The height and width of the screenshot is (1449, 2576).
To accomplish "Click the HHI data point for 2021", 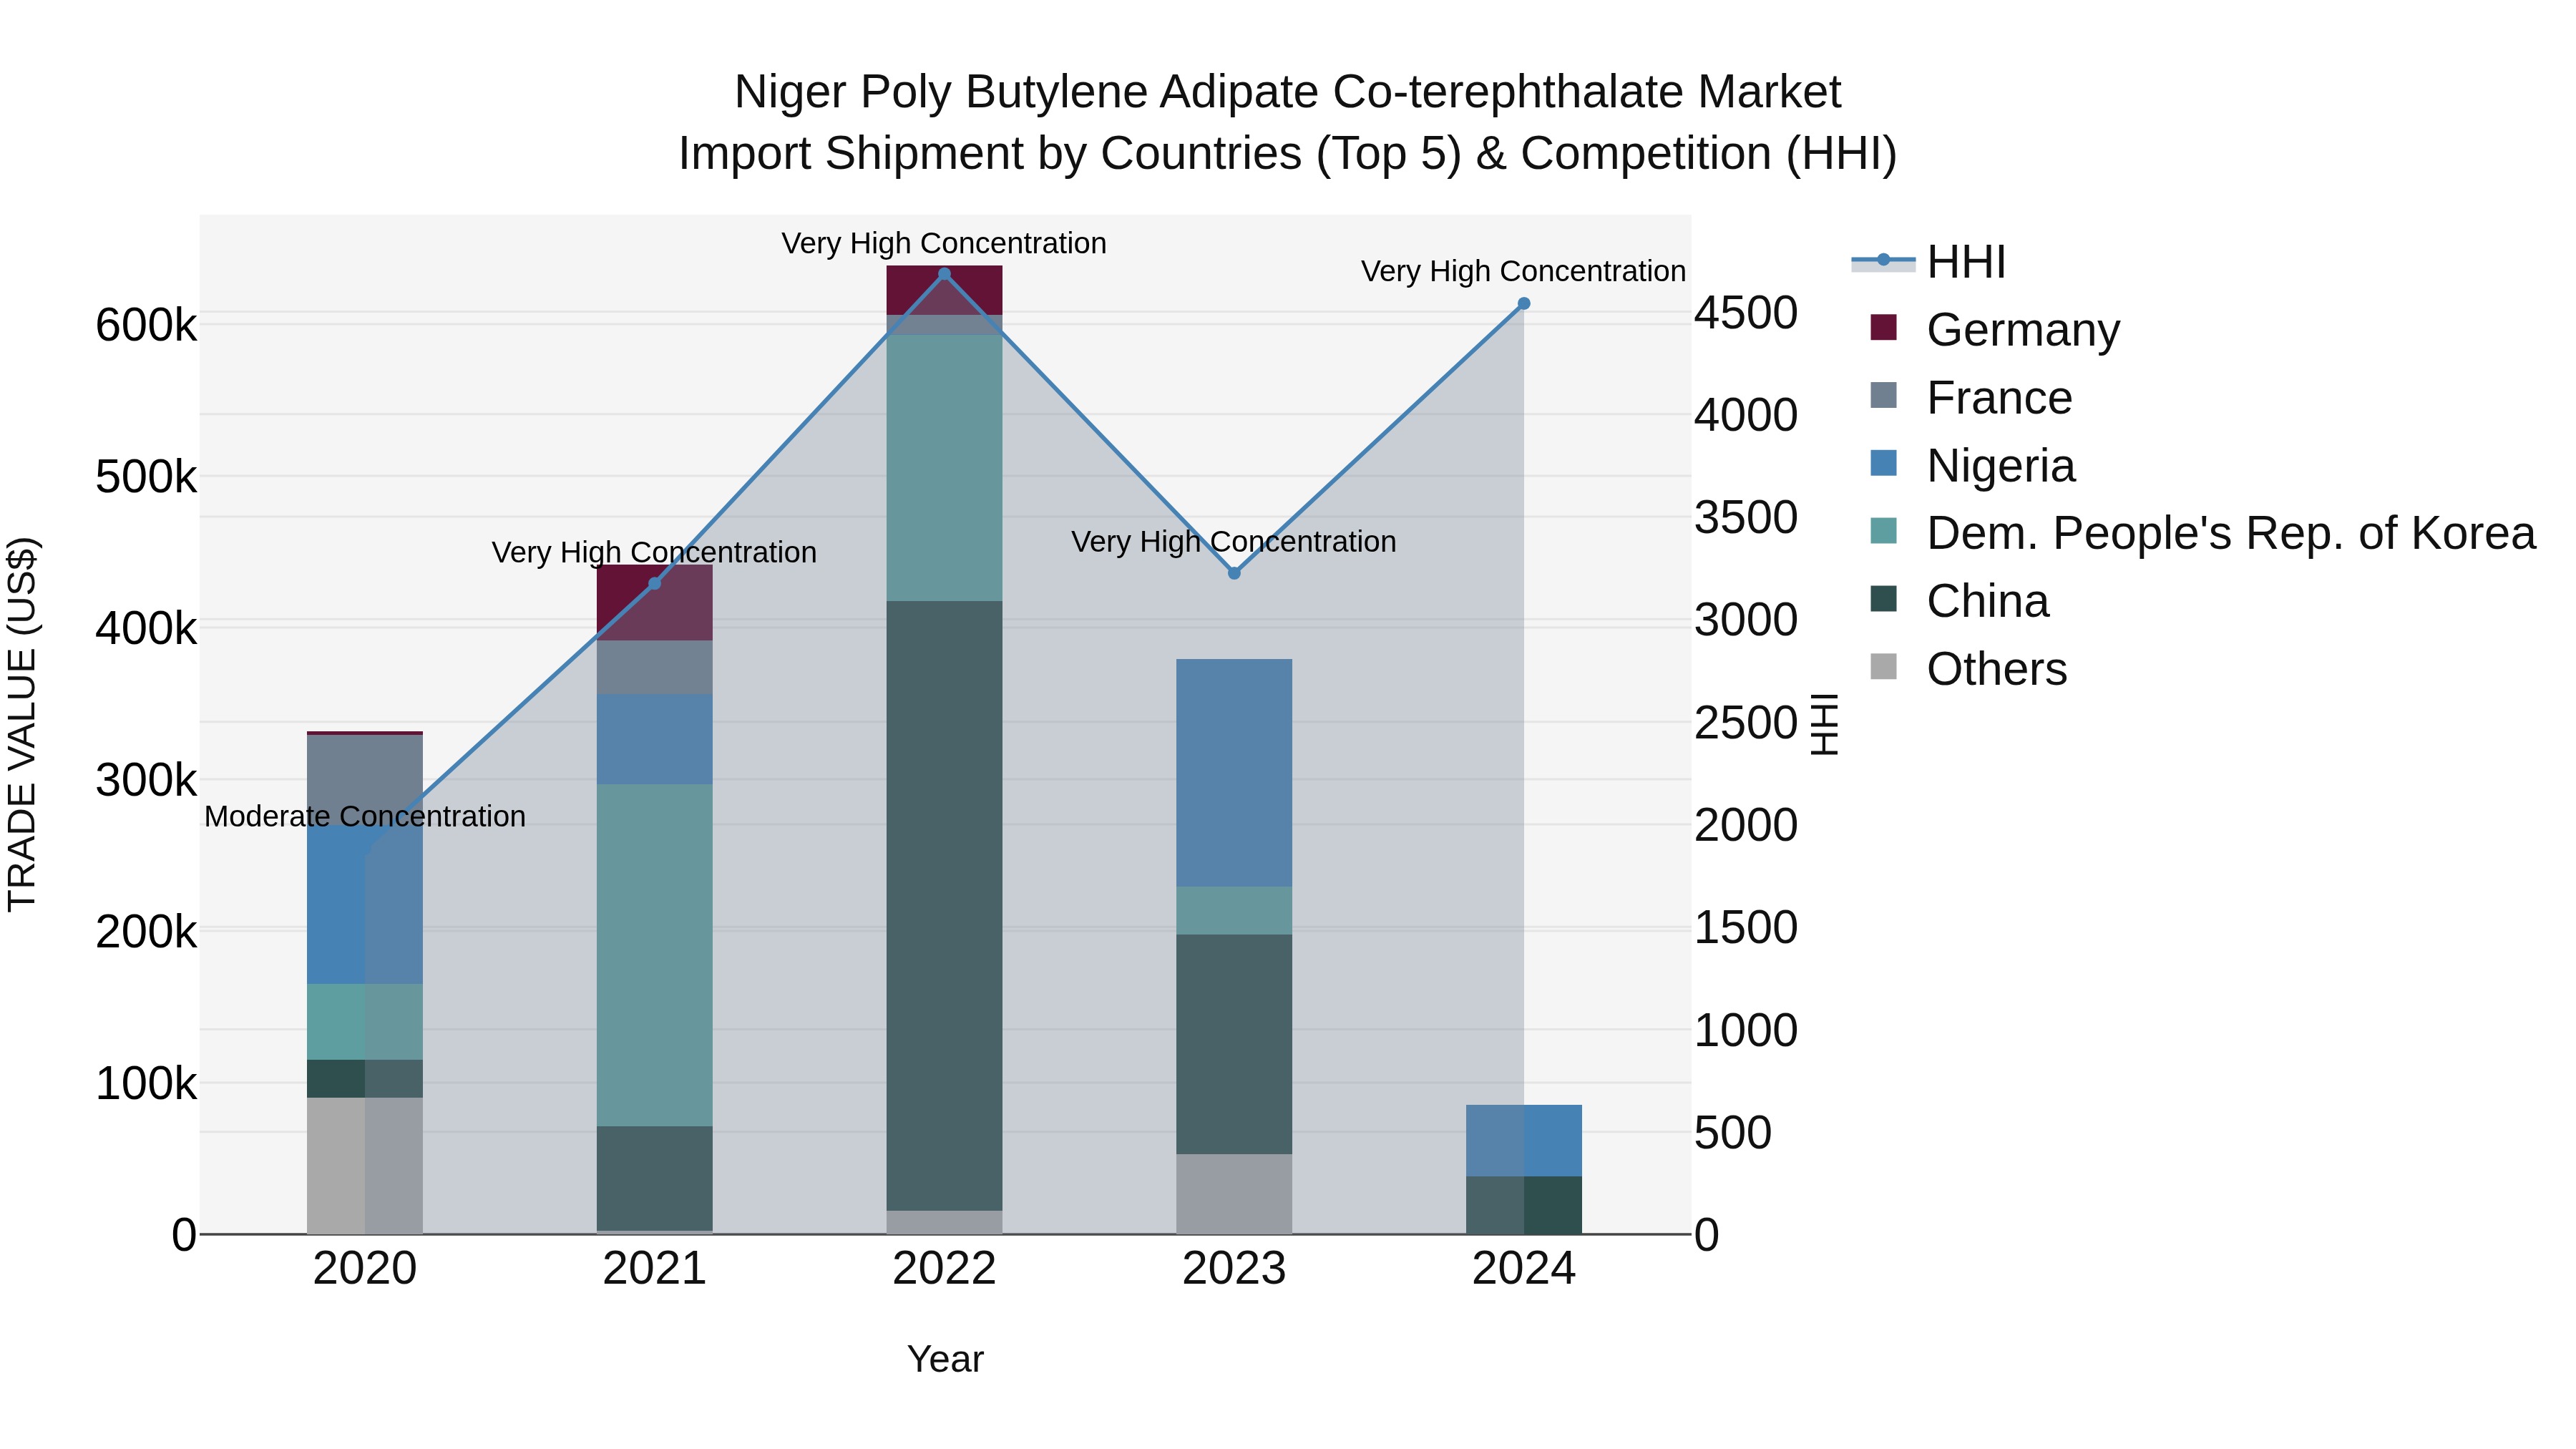I will 655,584.
